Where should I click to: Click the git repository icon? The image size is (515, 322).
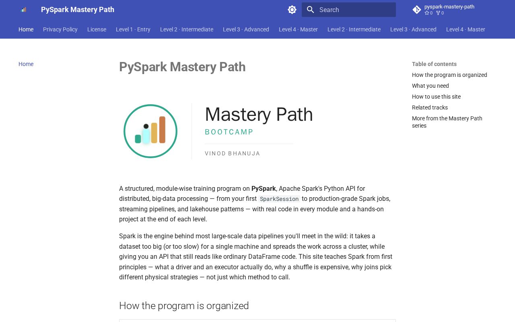[x=417, y=10]
